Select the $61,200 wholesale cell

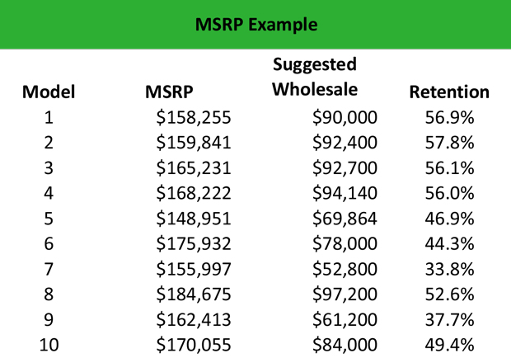point(344,318)
